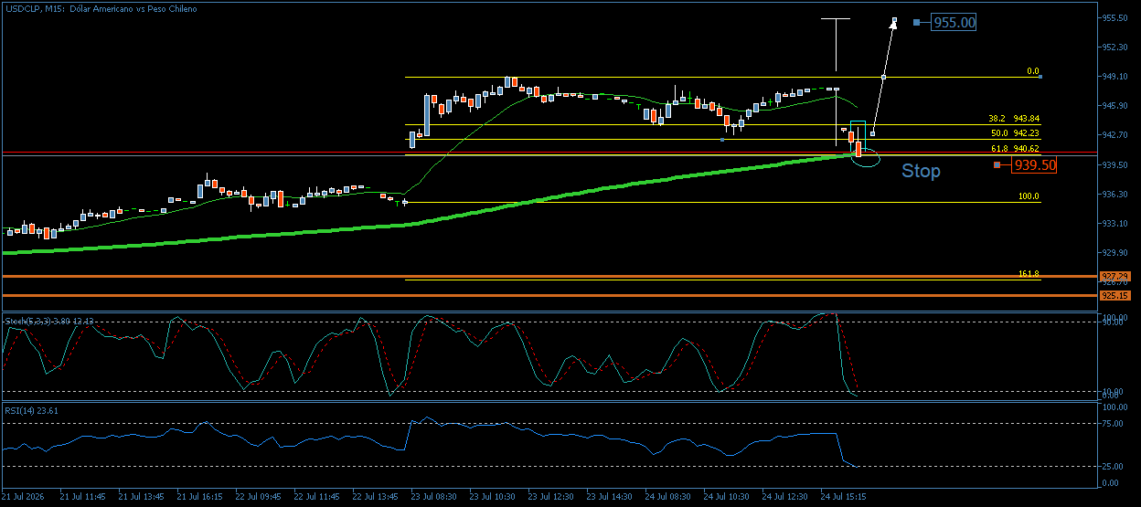Screen dimensions: 1141x507
Task: Click the "22 Jul 13:45" time label
Action: [x=375, y=497]
